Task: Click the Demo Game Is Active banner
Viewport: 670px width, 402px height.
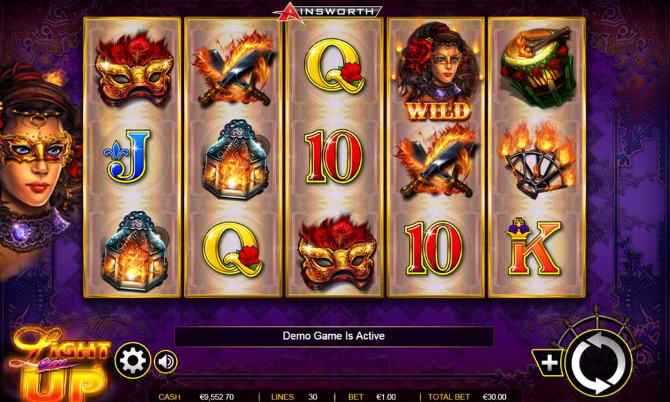Action: 334,336
